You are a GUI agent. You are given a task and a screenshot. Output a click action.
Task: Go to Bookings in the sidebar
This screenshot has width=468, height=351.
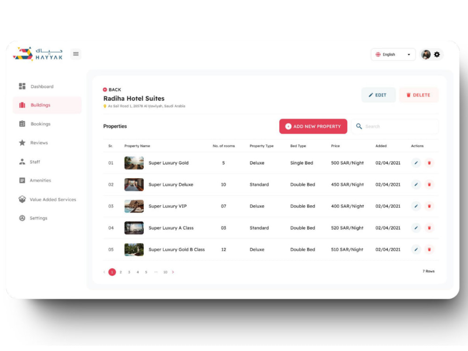pyautogui.click(x=35, y=124)
